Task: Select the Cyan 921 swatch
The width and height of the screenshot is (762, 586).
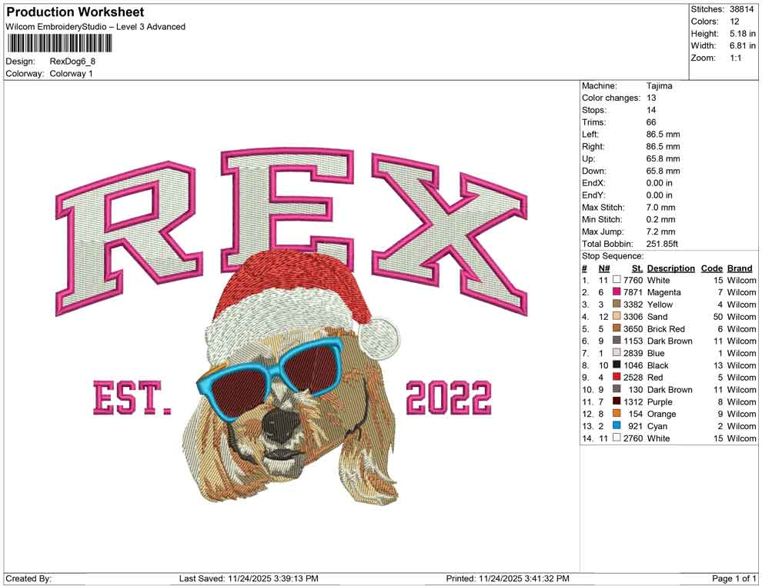Action: point(616,426)
